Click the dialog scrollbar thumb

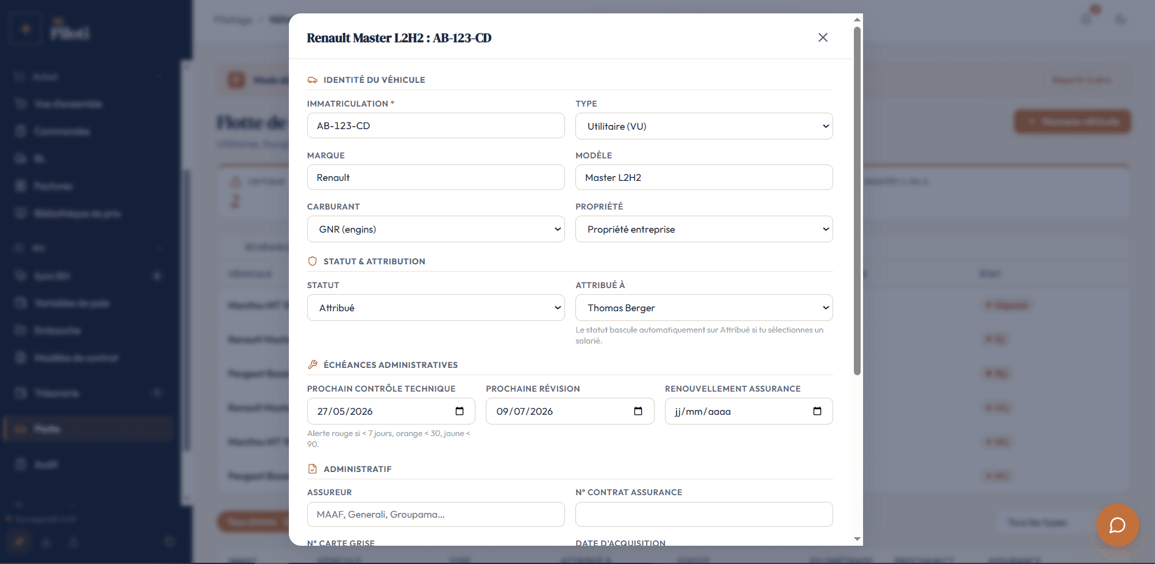[857, 201]
